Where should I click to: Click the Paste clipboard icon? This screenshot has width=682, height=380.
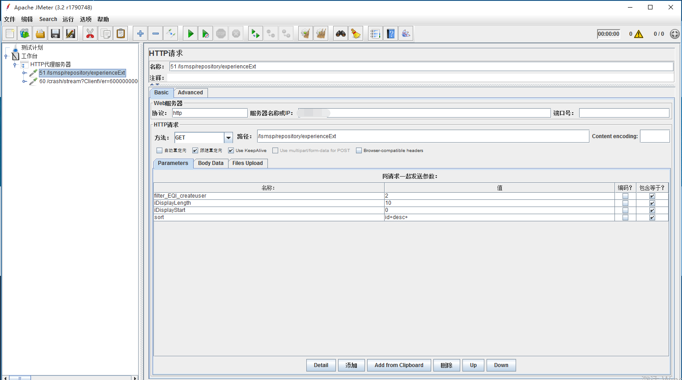click(x=121, y=34)
